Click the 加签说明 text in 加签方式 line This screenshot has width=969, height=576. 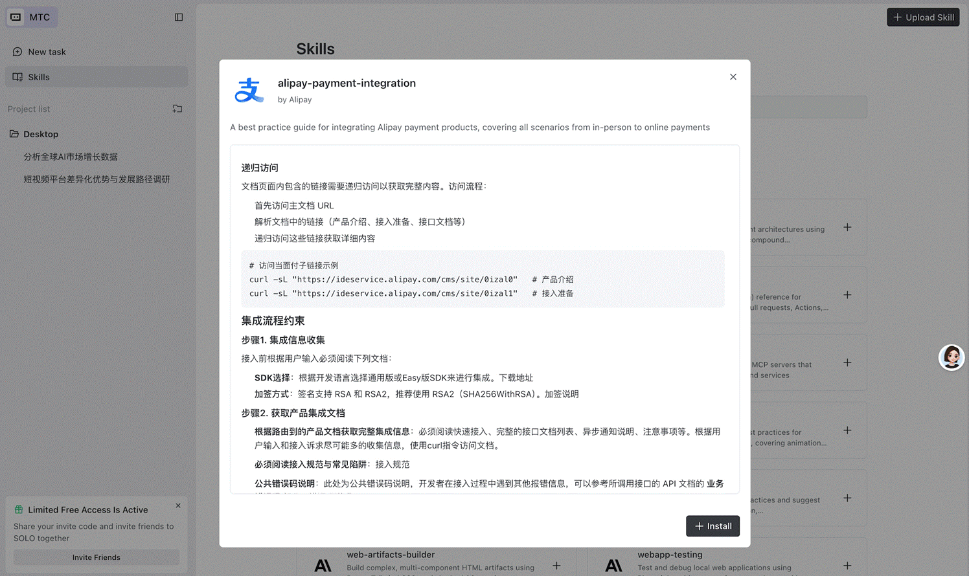(x=562, y=394)
